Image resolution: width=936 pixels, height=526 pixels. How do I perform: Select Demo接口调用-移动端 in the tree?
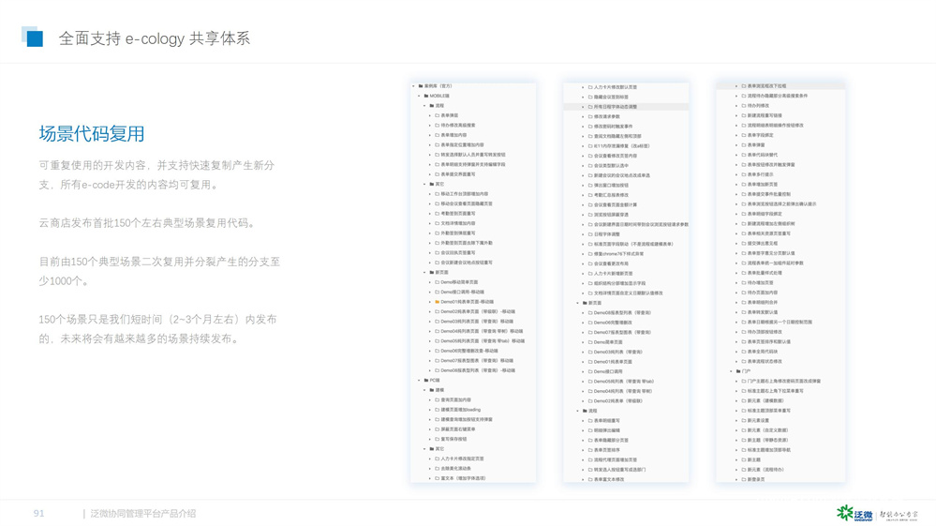tap(462, 292)
